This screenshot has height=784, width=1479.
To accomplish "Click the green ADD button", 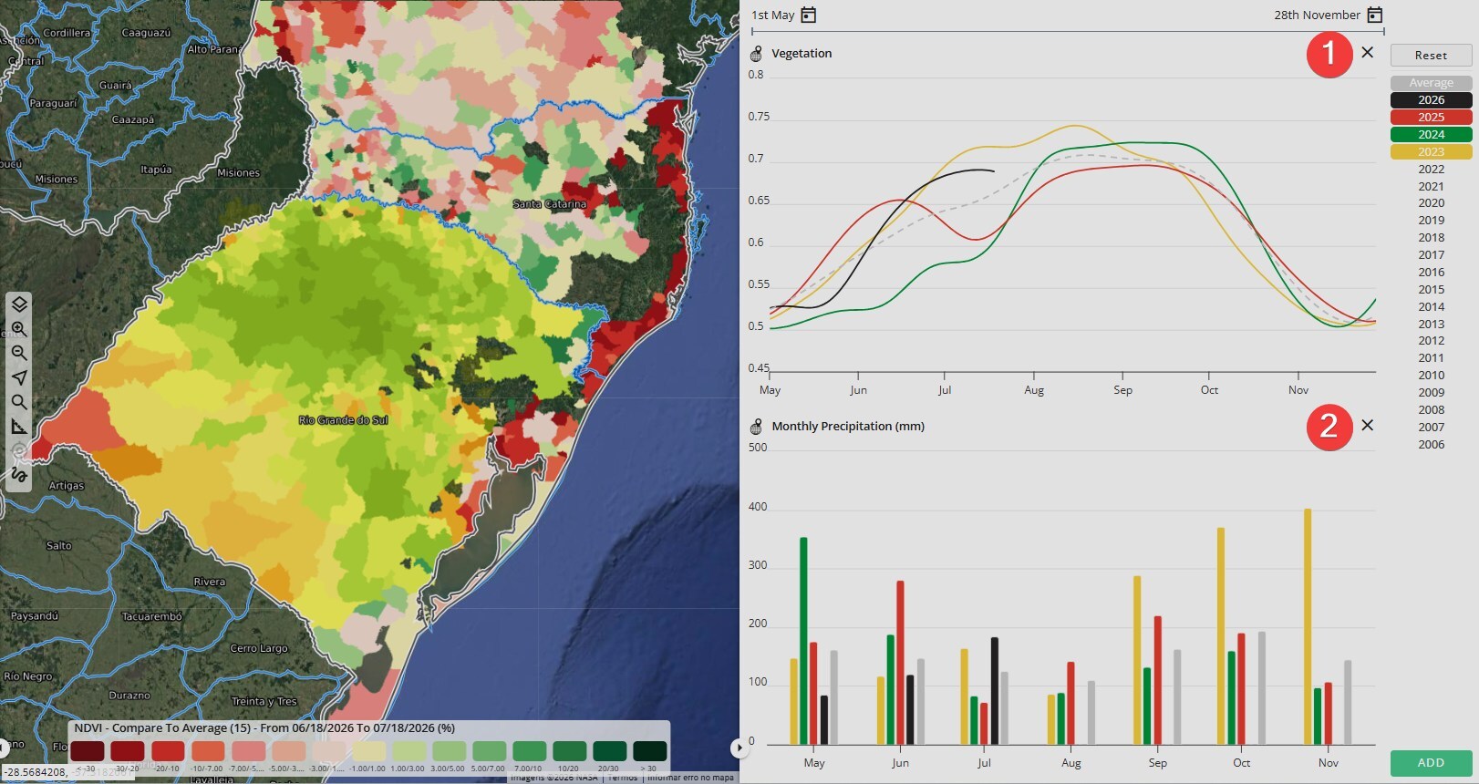I will [x=1431, y=763].
